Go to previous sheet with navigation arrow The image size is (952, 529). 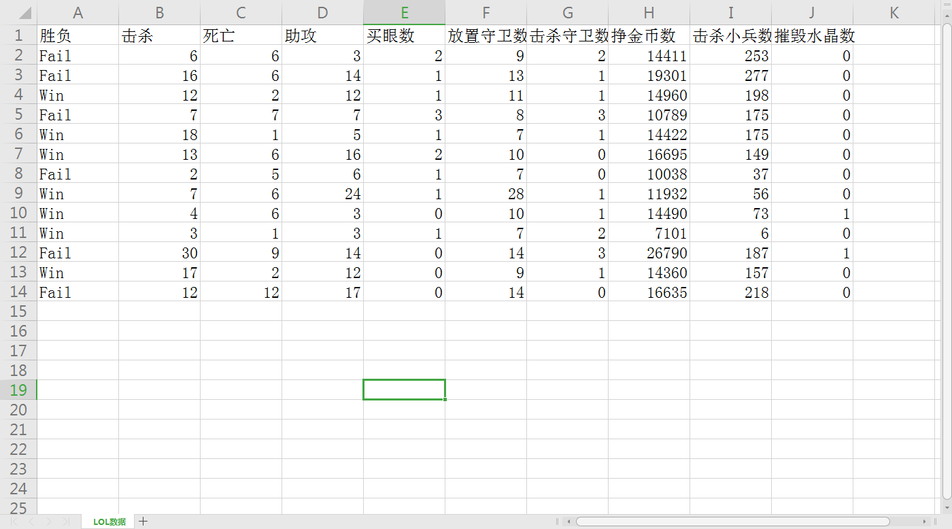coord(31,522)
